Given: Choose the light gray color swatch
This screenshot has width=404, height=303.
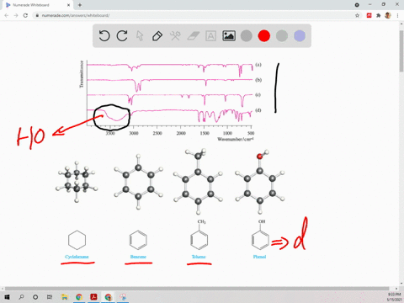Looking at the screenshot, I should pyautogui.click(x=282, y=36).
